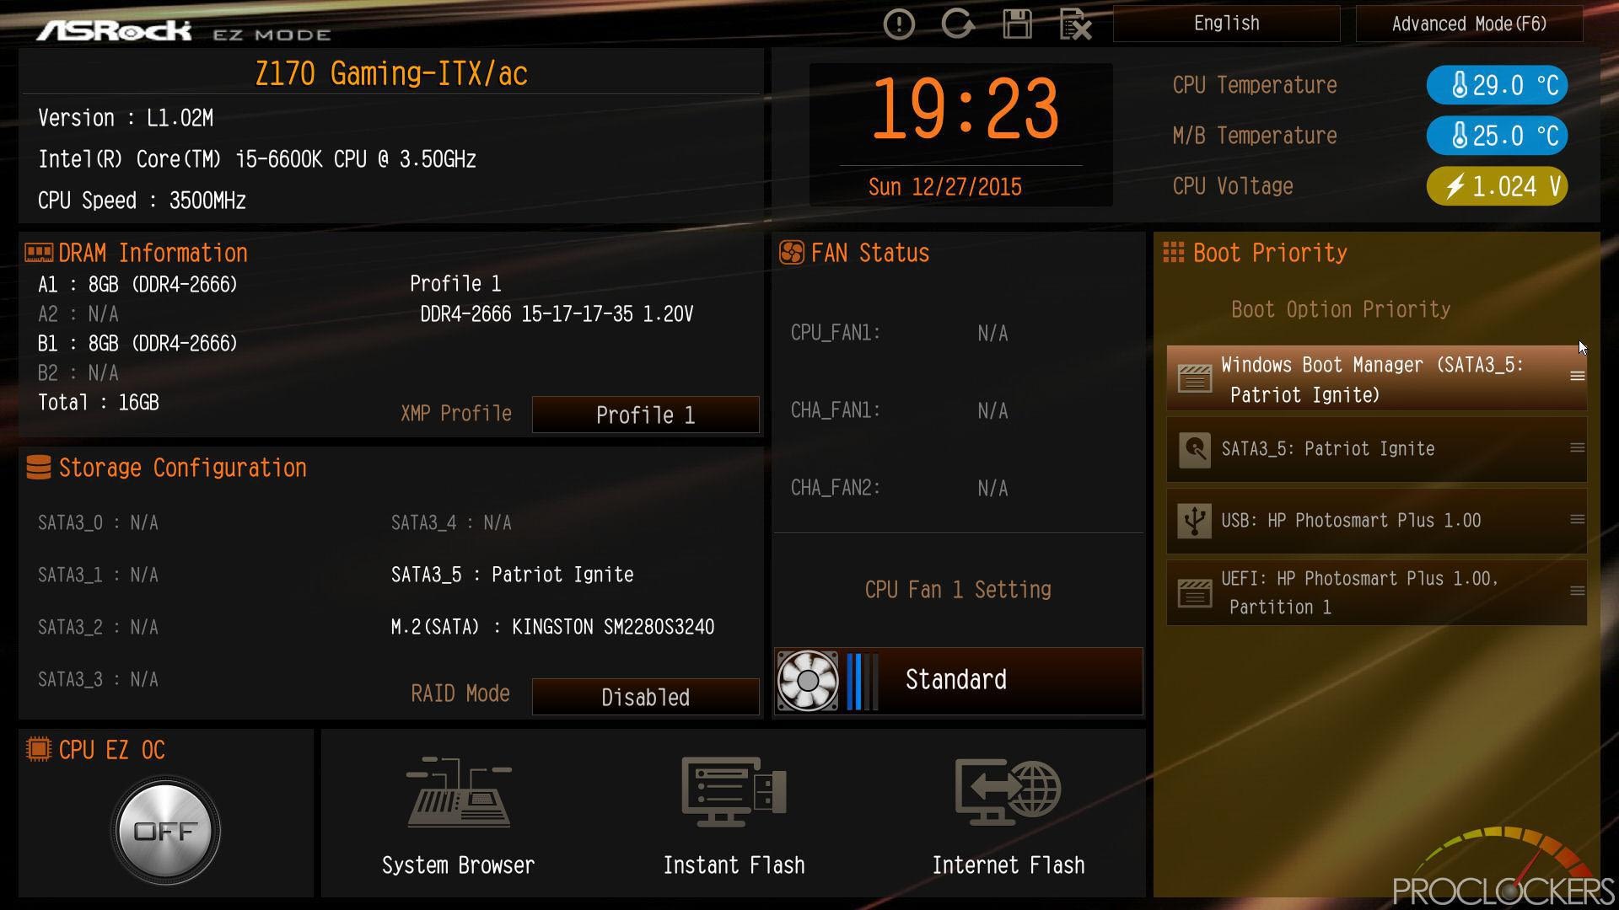Select Windows Boot Manager boot entry
1619x910 pixels.
(1376, 378)
